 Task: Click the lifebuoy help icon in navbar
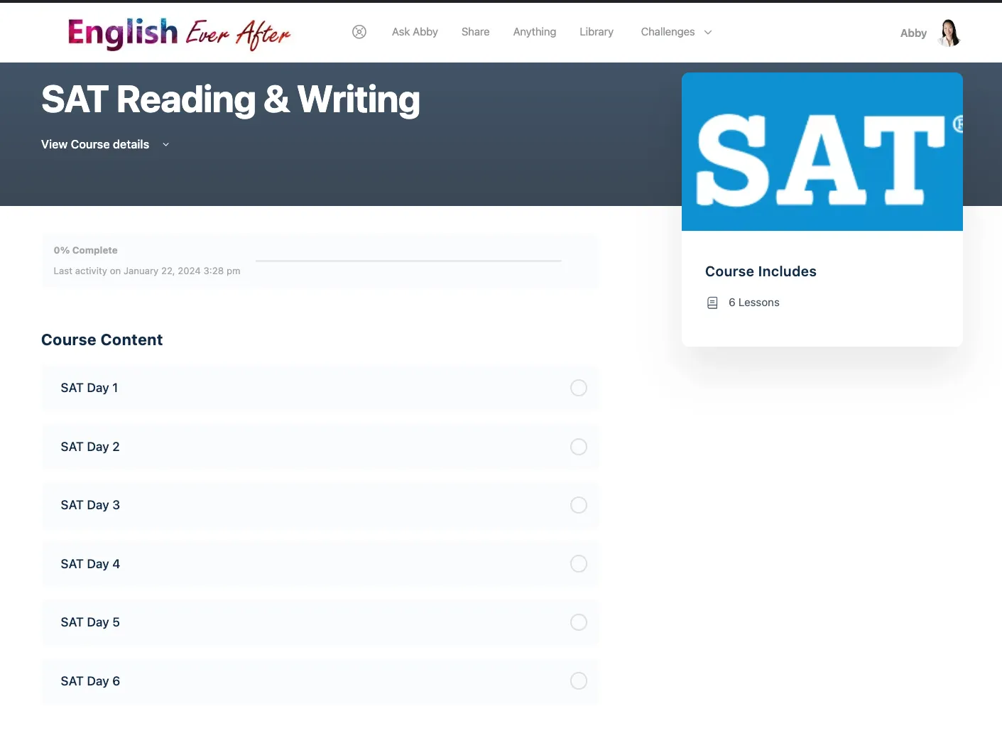pyautogui.click(x=359, y=32)
